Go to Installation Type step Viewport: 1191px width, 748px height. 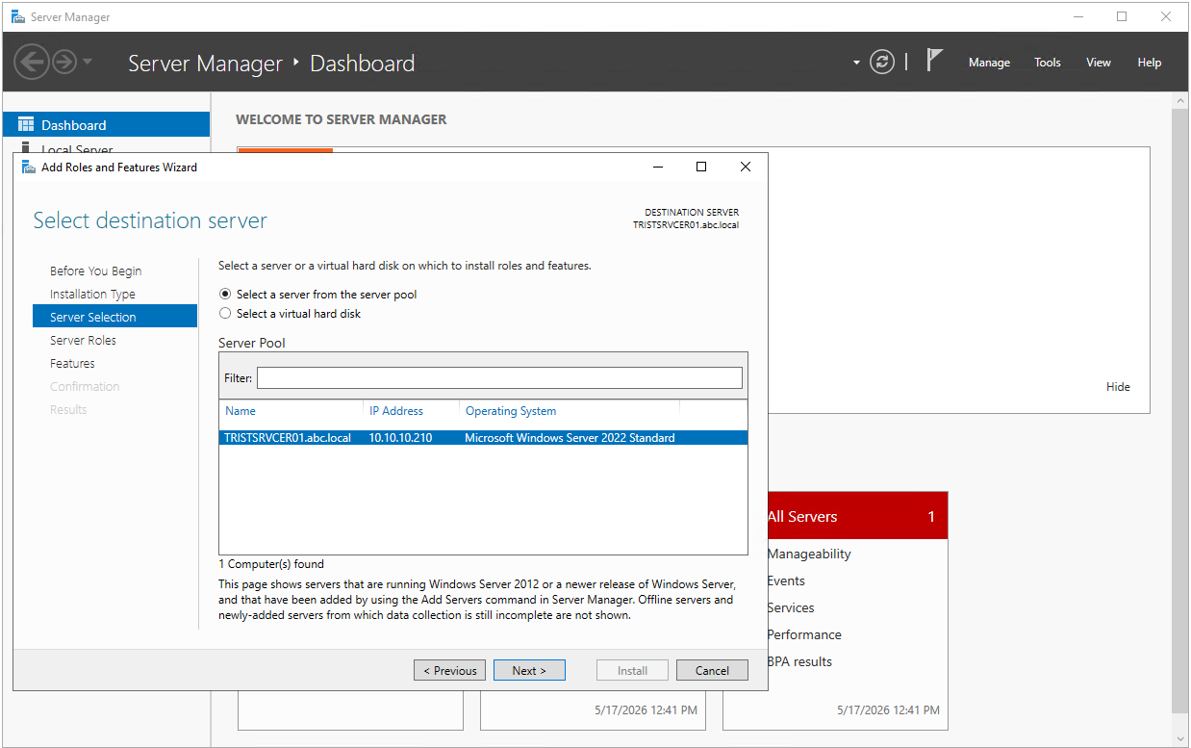point(92,295)
